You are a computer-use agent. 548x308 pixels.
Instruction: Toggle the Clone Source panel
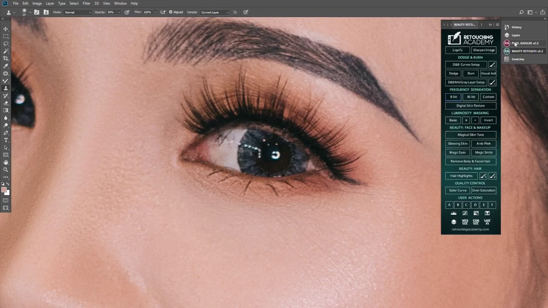[x=46, y=12]
